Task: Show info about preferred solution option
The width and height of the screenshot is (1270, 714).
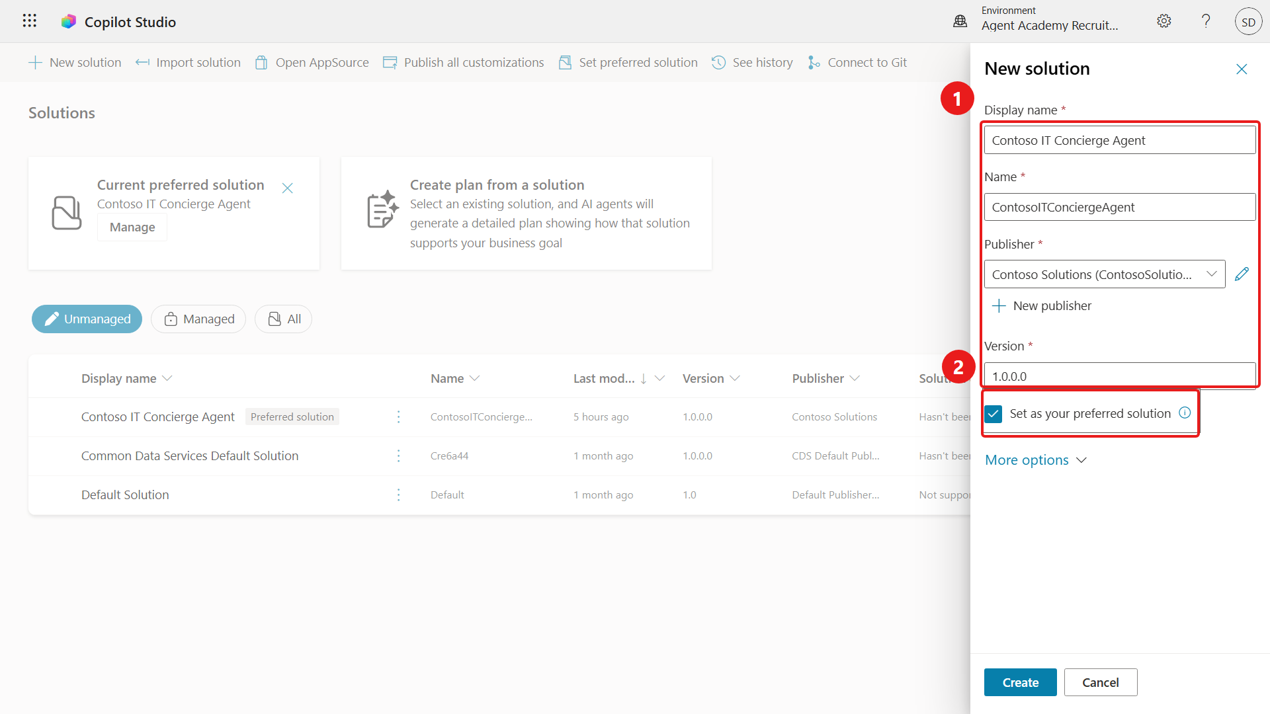Action: pos(1185,413)
